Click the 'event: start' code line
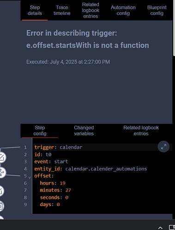The image size is (175, 230). (51, 161)
